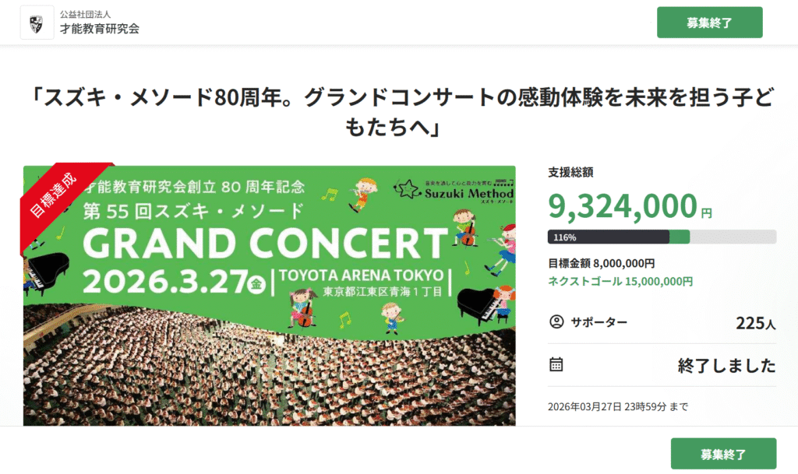Click the 225人 supporter count
The height and width of the screenshot is (474, 798).
[755, 323]
